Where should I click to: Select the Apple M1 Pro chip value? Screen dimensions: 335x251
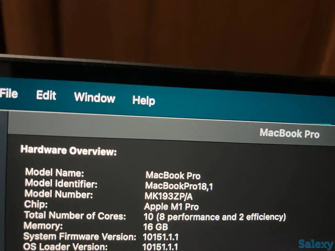171,207
